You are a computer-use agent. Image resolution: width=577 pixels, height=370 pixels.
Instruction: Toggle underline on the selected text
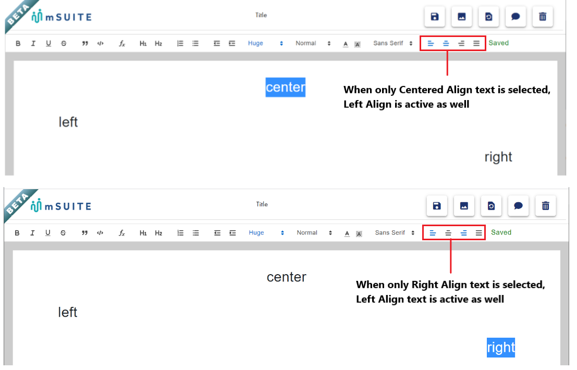coord(48,43)
